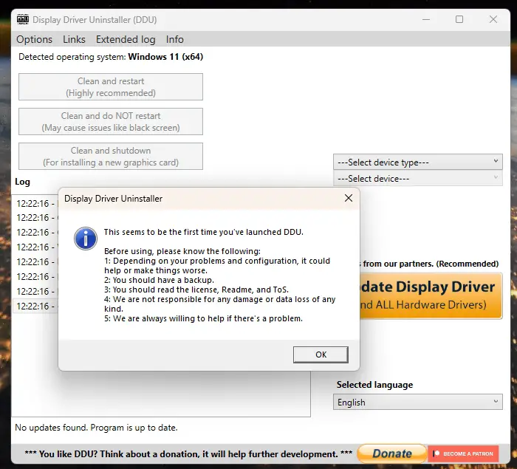Screen dimensions: 517x469
Task: Click the Selected language label
Action: point(374,385)
